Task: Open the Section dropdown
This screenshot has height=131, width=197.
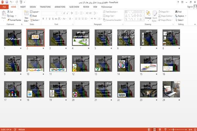Action: click(x=35, y=20)
